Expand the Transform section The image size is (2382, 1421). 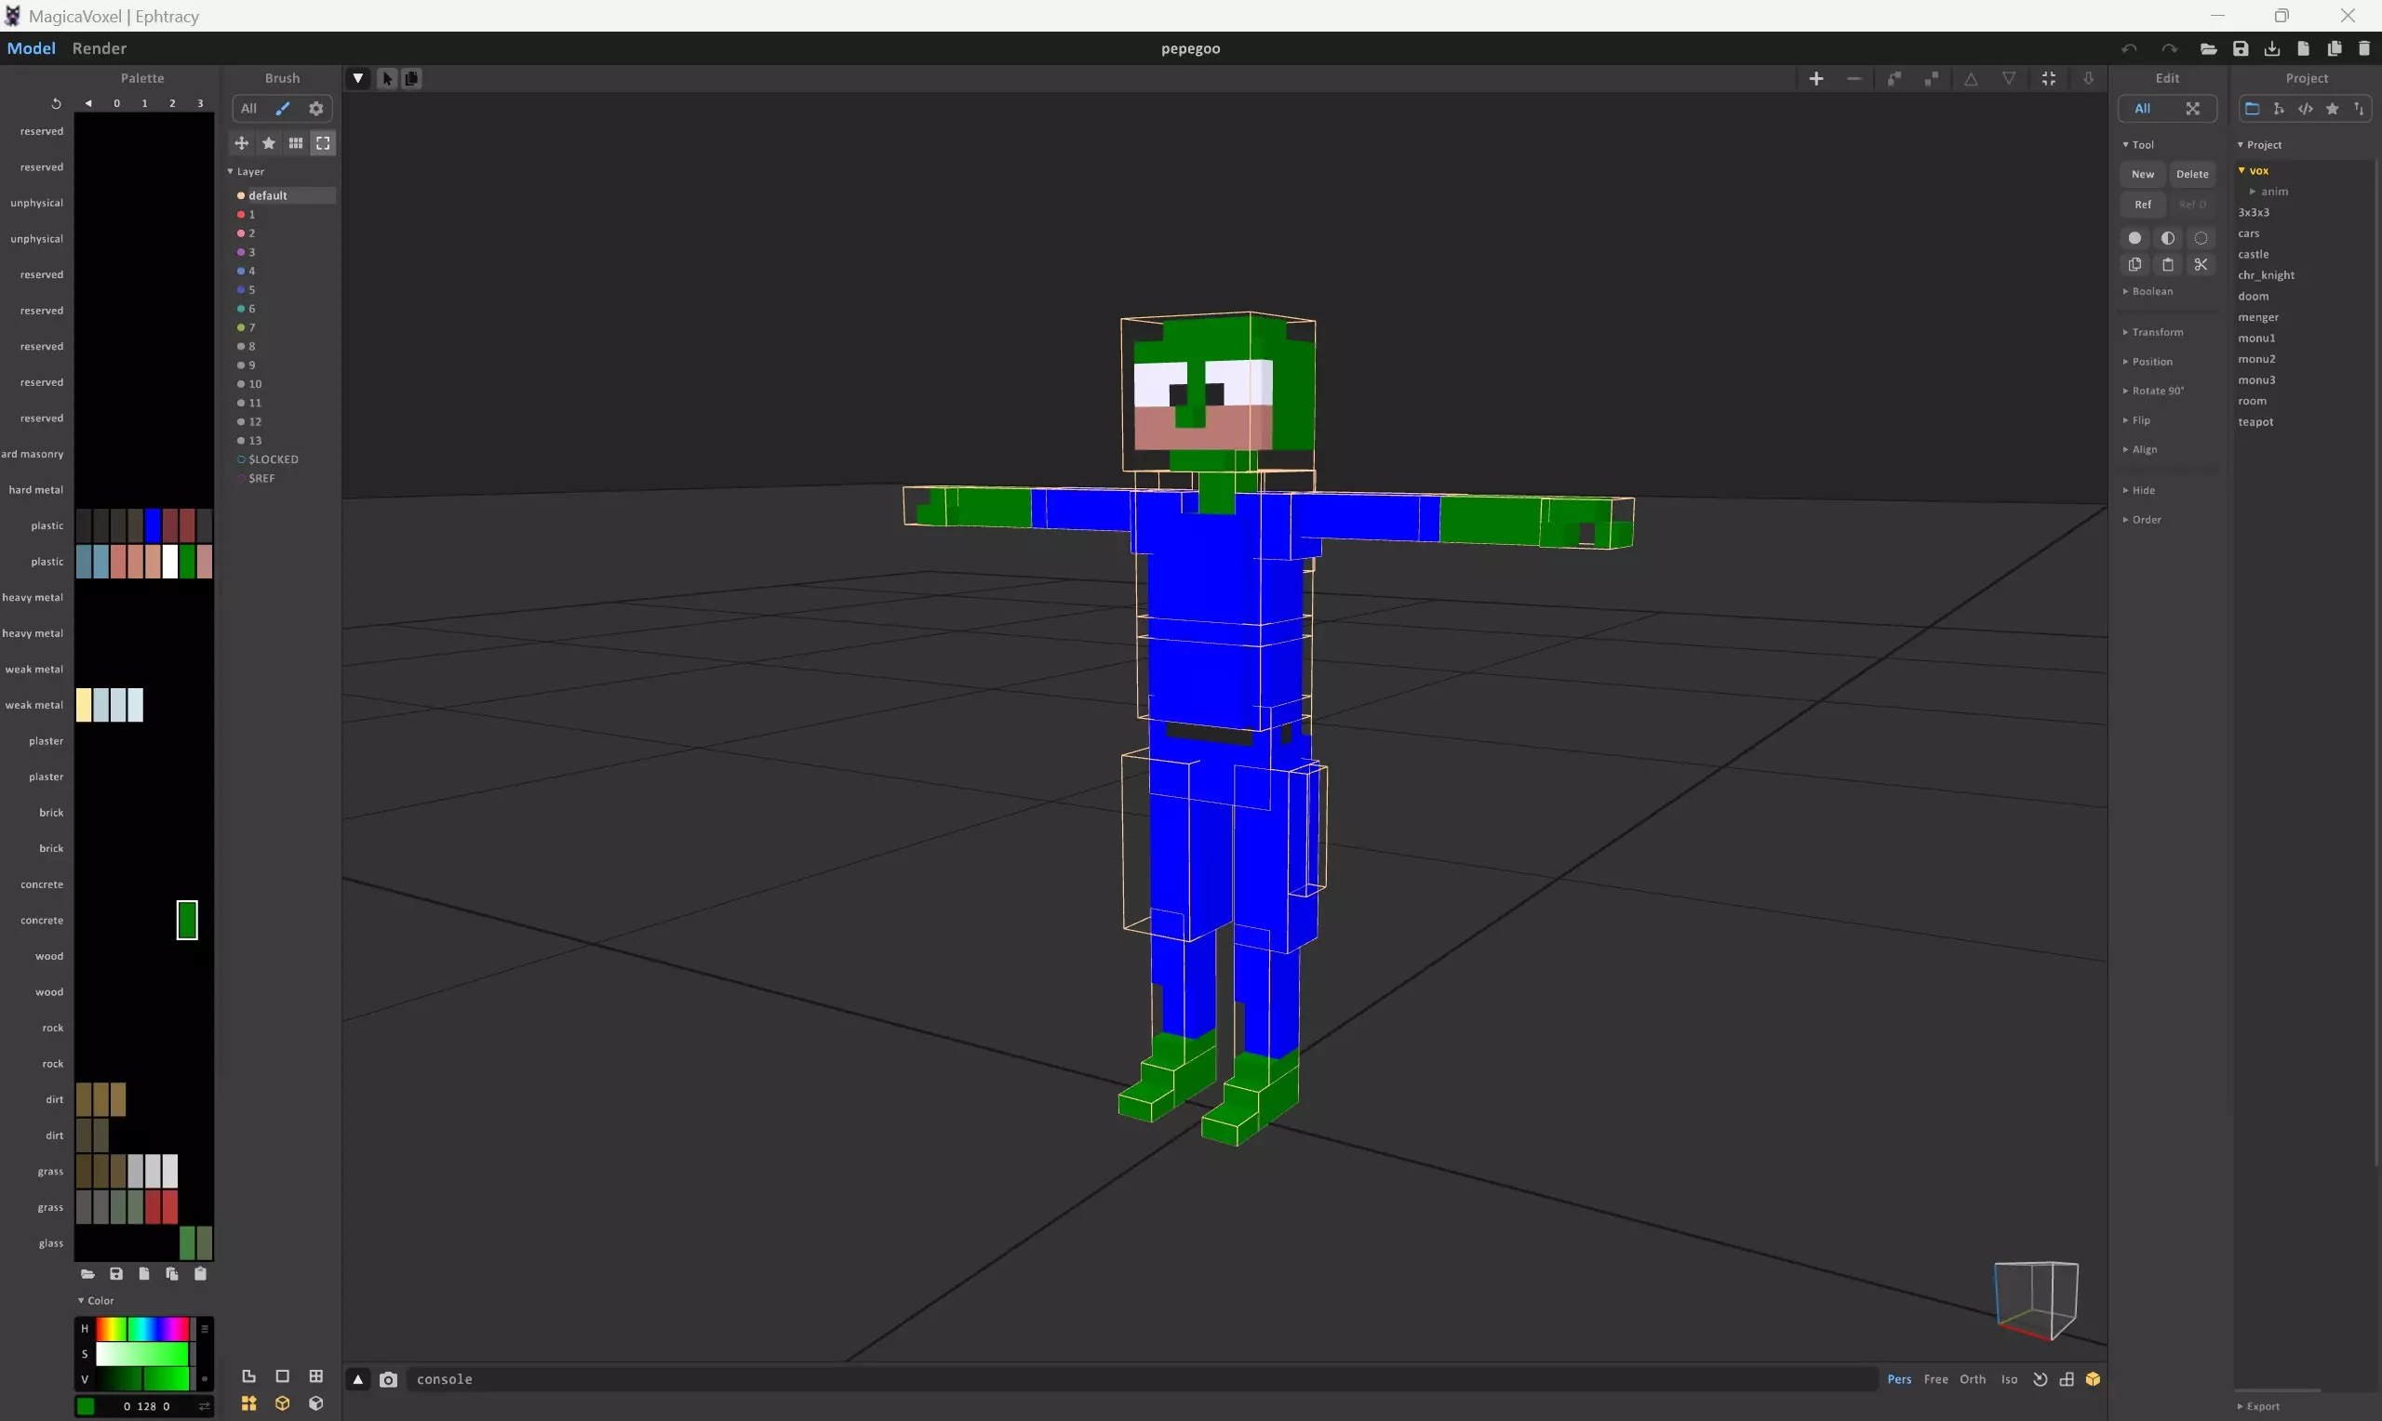2156,332
